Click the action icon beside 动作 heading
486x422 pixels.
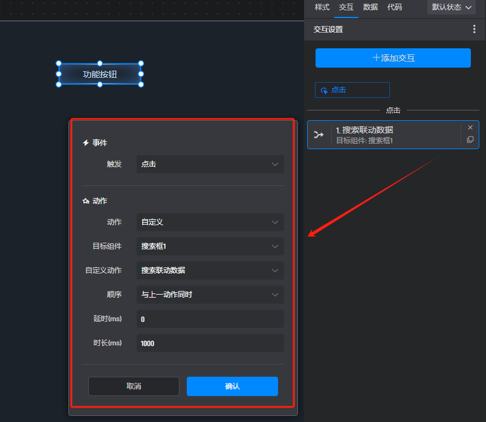pyautogui.click(x=86, y=201)
